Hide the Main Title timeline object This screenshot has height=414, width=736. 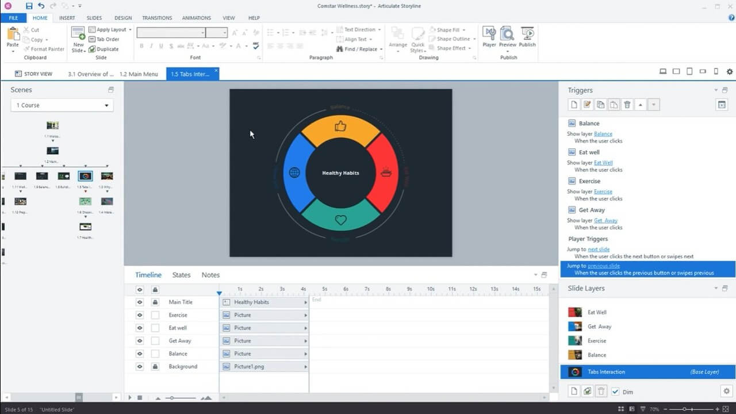139,302
